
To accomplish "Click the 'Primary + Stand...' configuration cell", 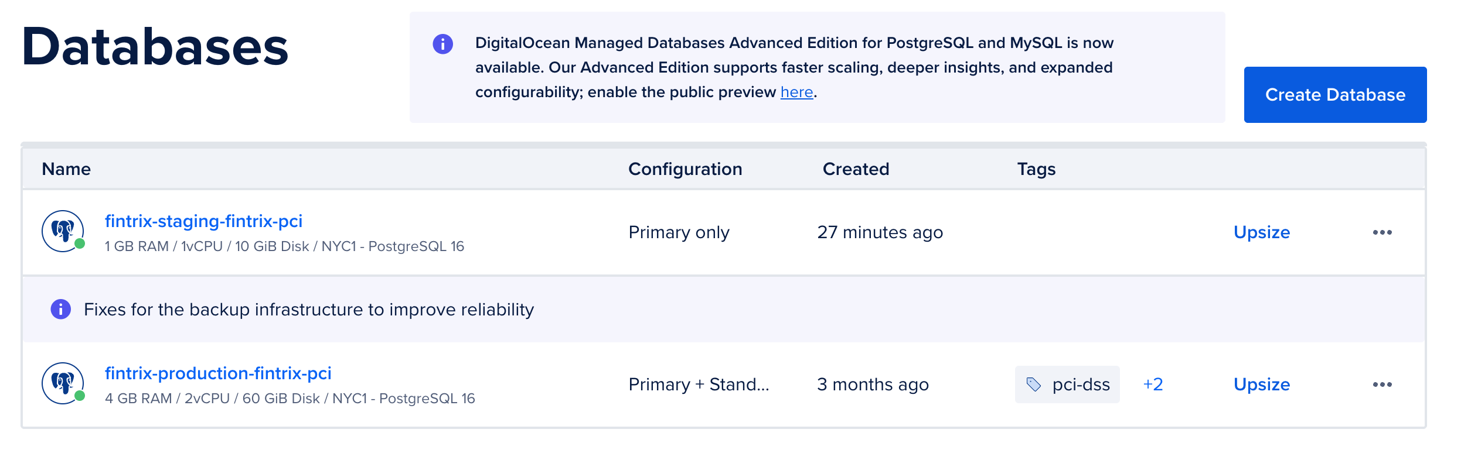I will point(699,384).
